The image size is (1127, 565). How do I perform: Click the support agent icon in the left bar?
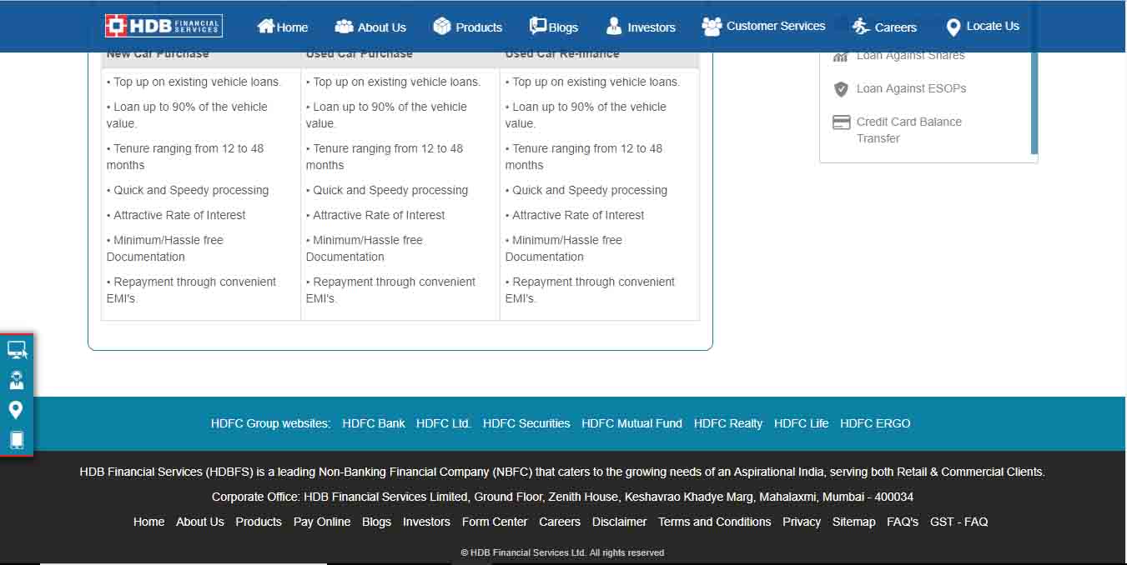tap(17, 380)
